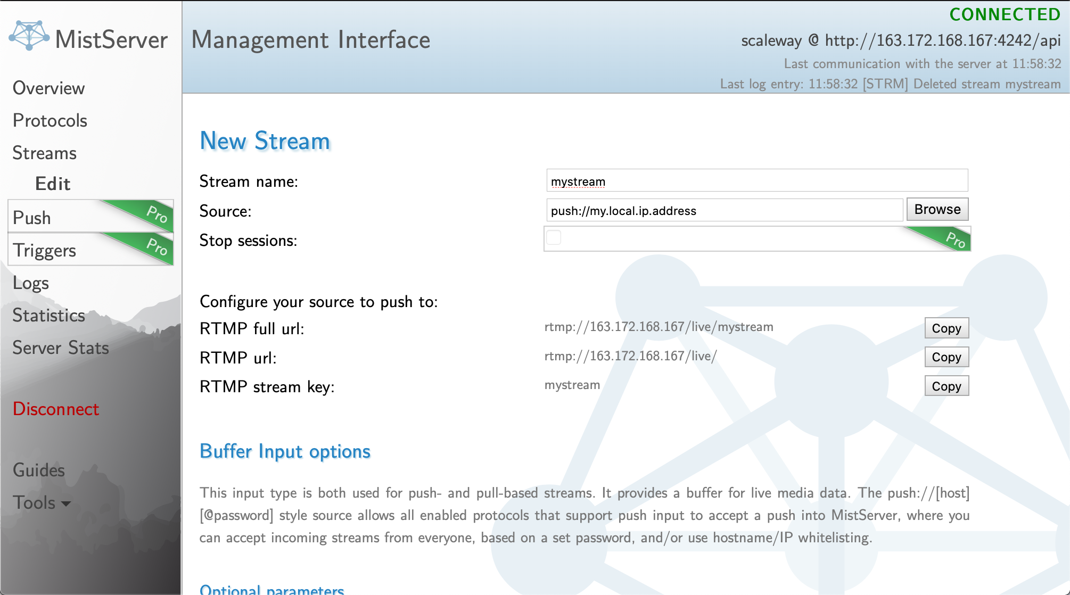Open the Logs page
The image size is (1070, 595).
pyautogui.click(x=31, y=283)
